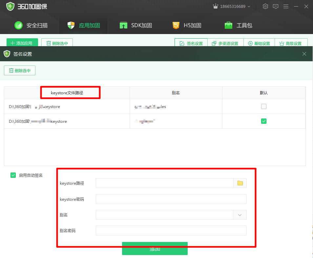Open the settings gear icon

(x=265, y=6)
